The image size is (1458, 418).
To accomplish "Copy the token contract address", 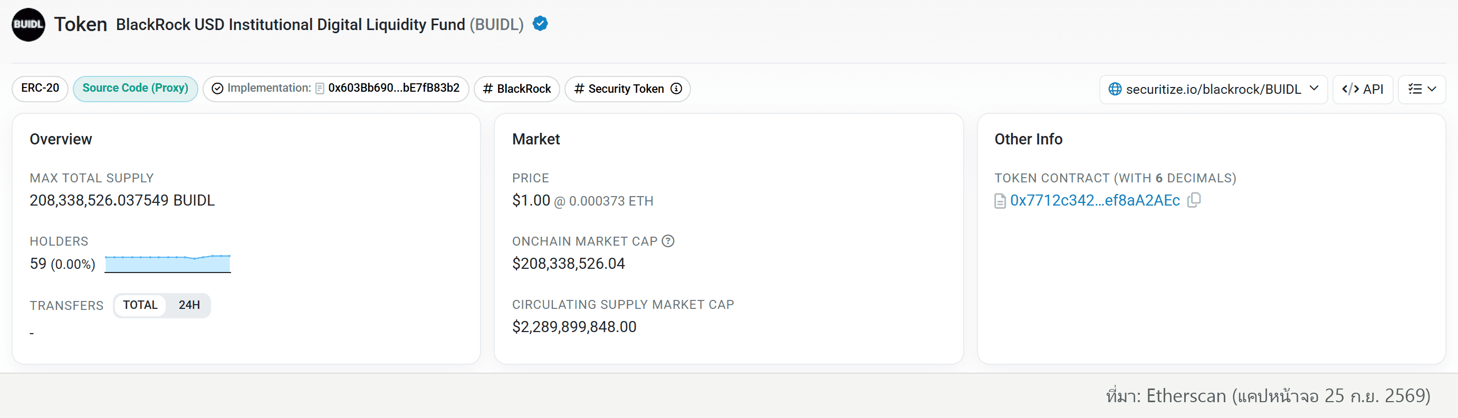I will click(1194, 200).
